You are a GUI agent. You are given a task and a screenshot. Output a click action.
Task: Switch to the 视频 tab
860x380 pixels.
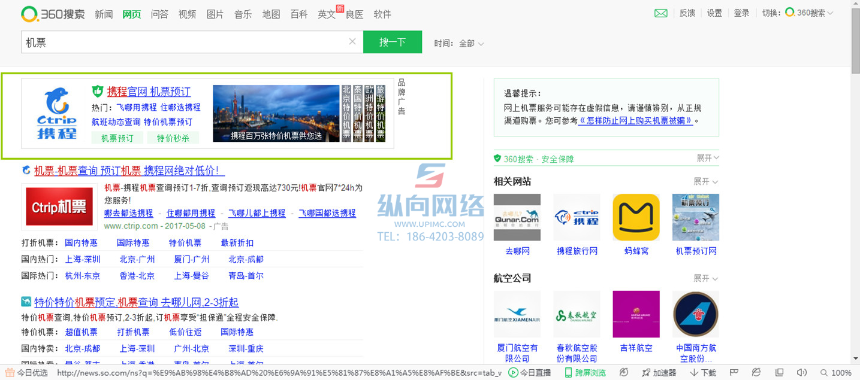click(187, 14)
